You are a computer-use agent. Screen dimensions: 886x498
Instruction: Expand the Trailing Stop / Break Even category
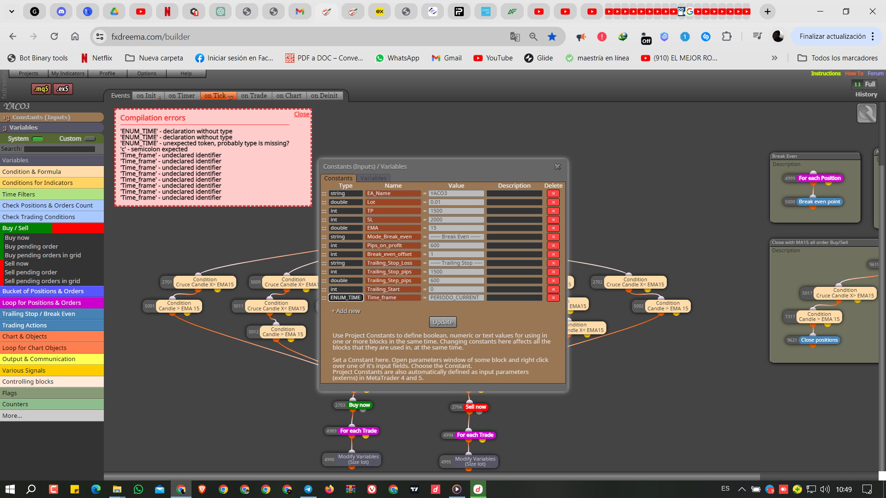tap(52, 314)
